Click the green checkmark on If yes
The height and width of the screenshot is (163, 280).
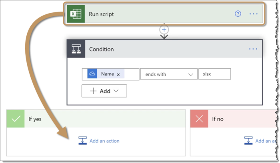tap(16, 119)
